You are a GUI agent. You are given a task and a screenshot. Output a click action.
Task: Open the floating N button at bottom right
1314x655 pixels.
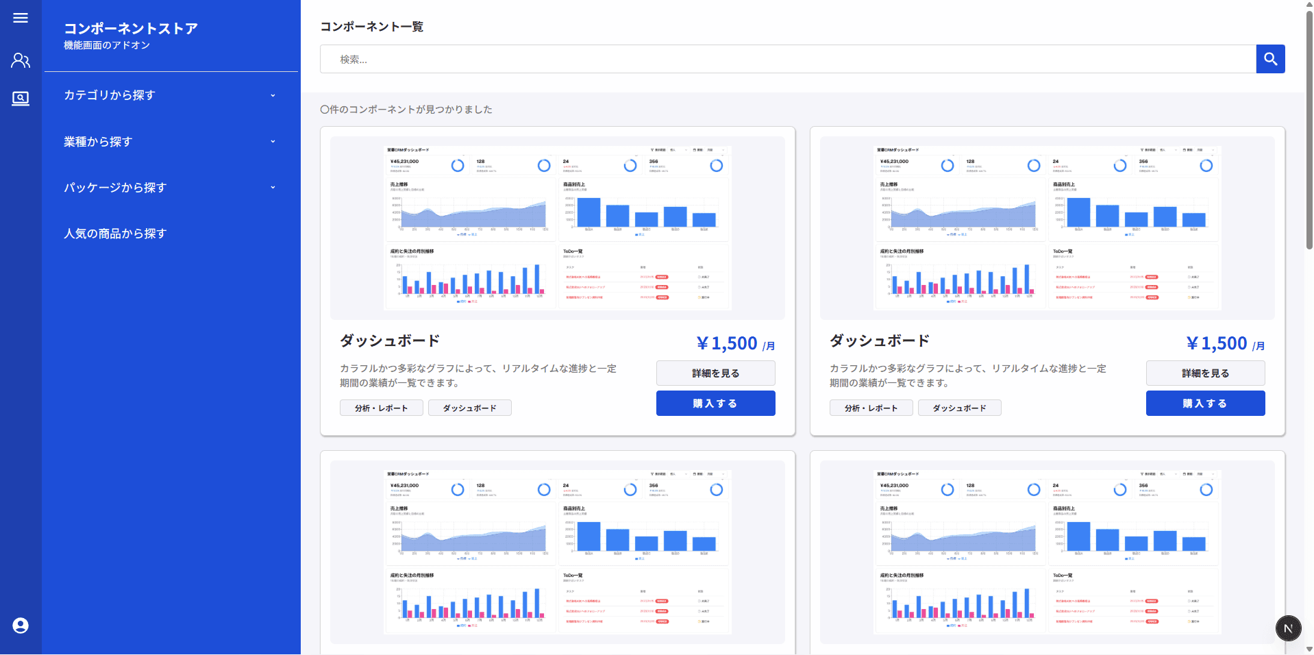pyautogui.click(x=1288, y=628)
